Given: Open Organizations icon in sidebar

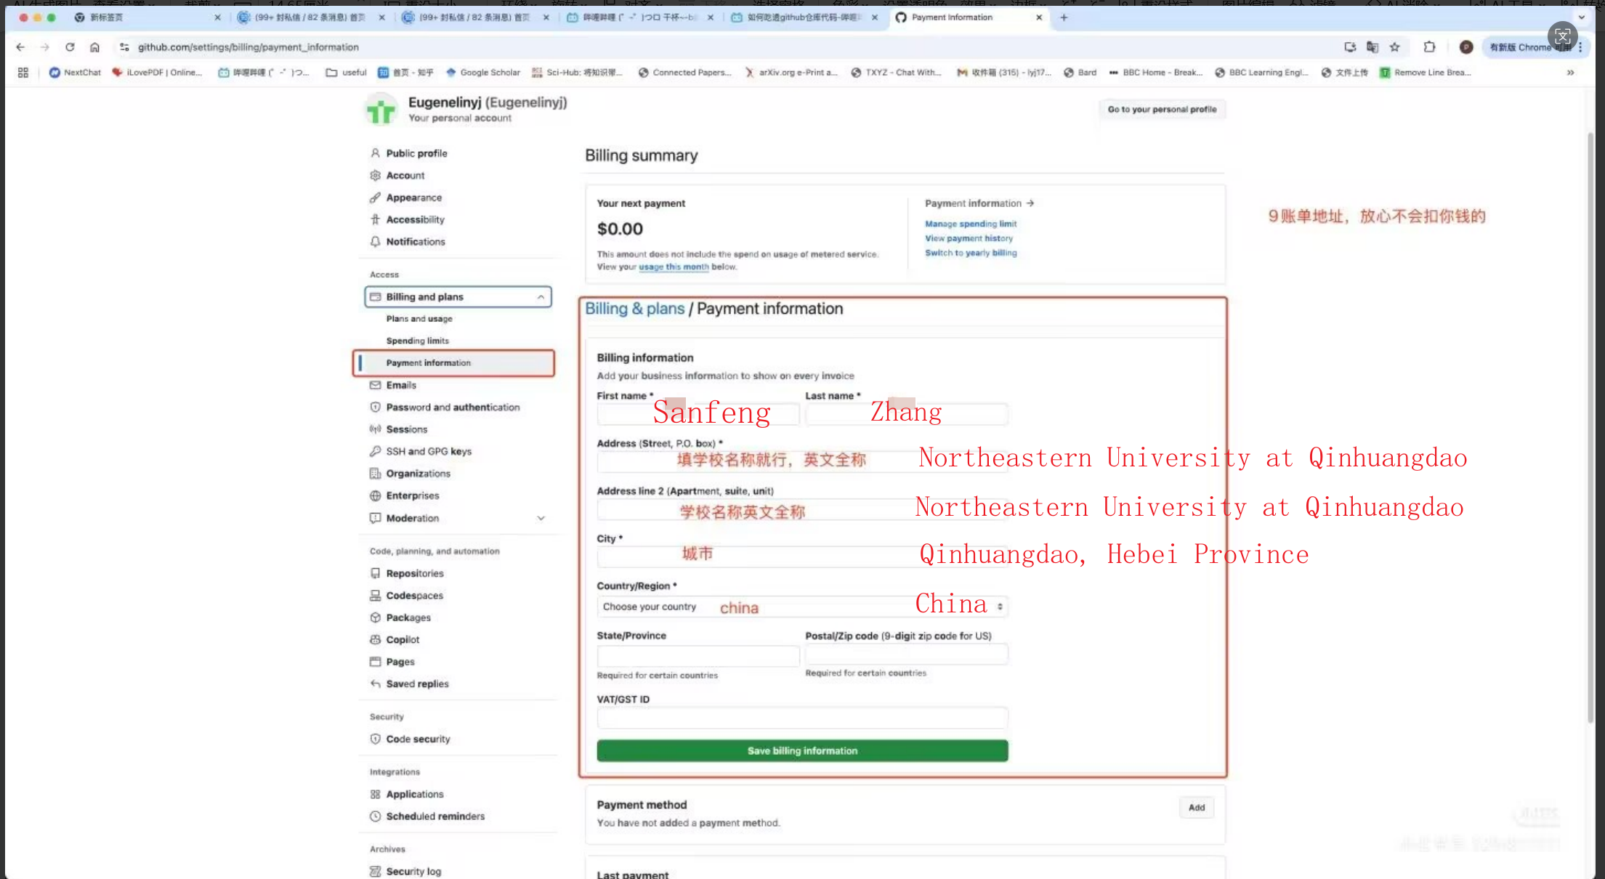Looking at the screenshot, I should click(x=375, y=474).
